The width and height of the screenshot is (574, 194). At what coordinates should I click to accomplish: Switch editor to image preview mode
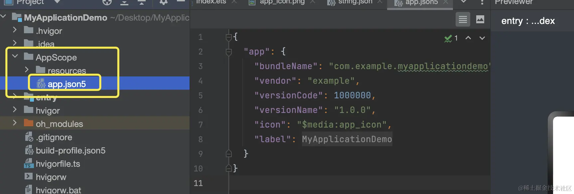pyautogui.click(x=480, y=20)
